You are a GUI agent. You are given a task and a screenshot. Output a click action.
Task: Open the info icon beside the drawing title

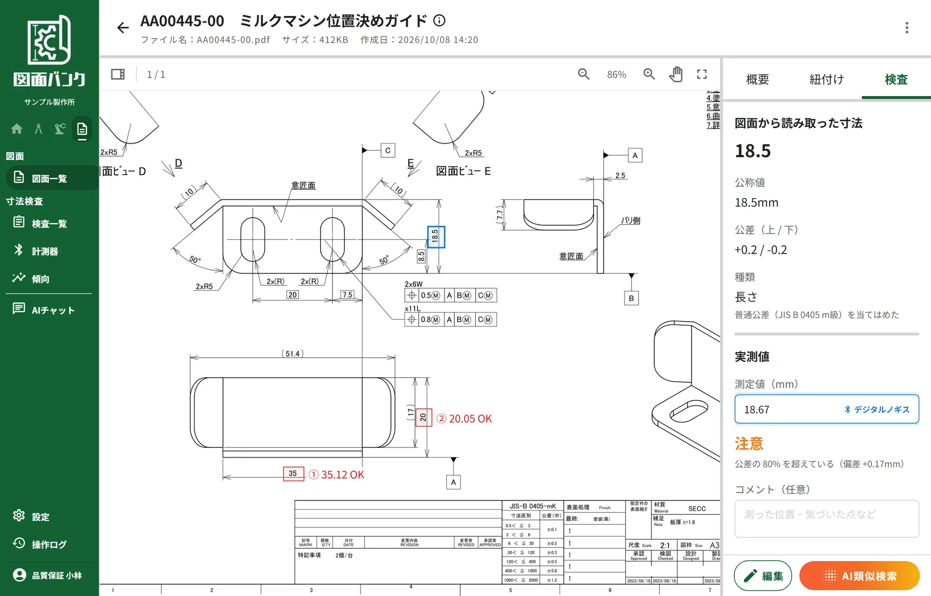pos(439,20)
